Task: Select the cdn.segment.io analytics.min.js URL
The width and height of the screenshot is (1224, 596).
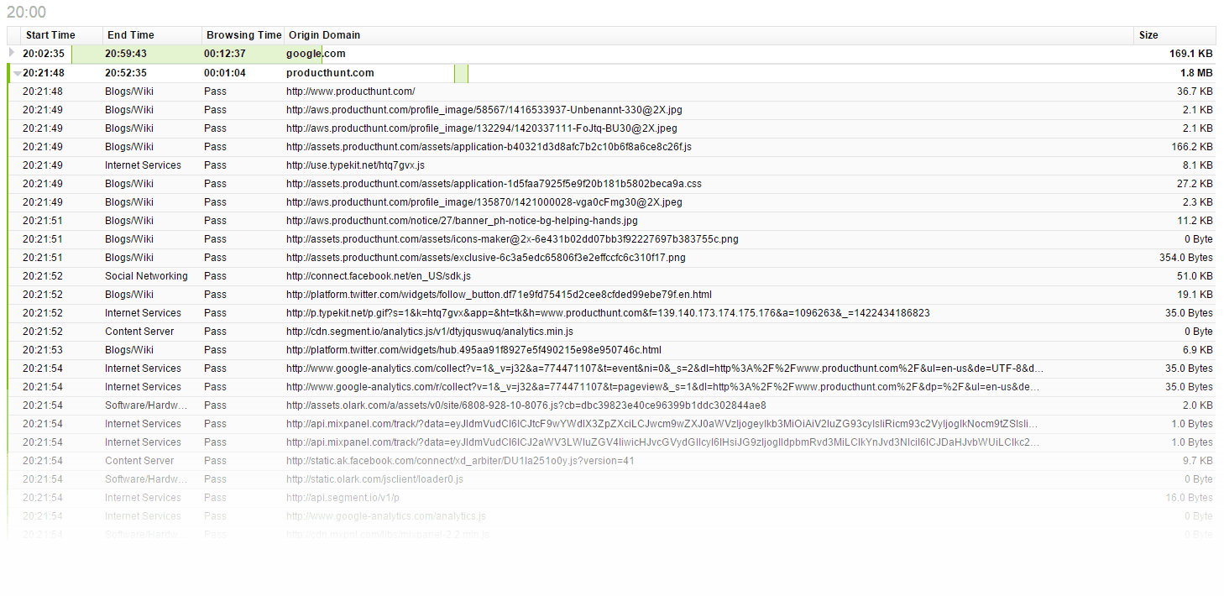Action: point(430,332)
